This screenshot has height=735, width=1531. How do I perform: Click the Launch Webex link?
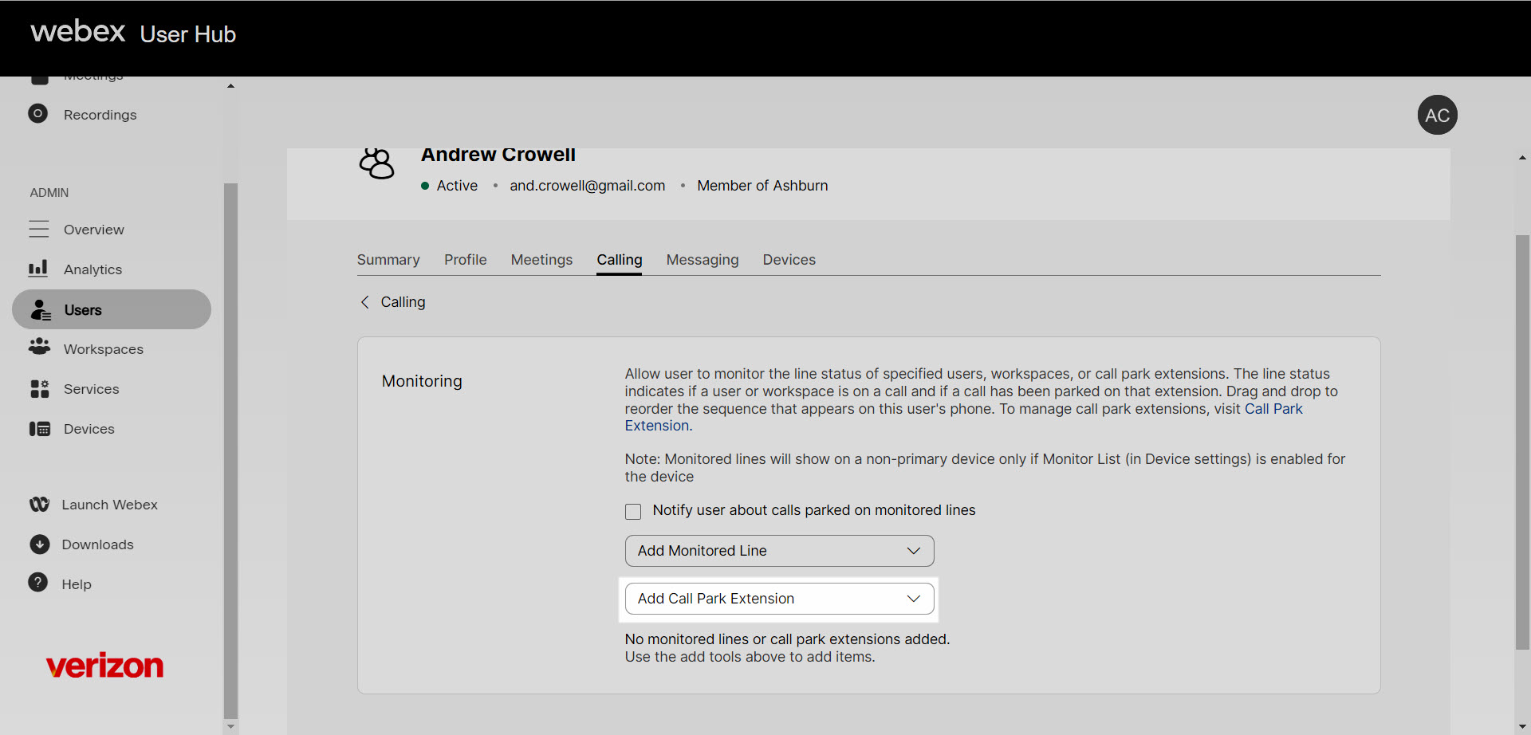pos(110,505)
